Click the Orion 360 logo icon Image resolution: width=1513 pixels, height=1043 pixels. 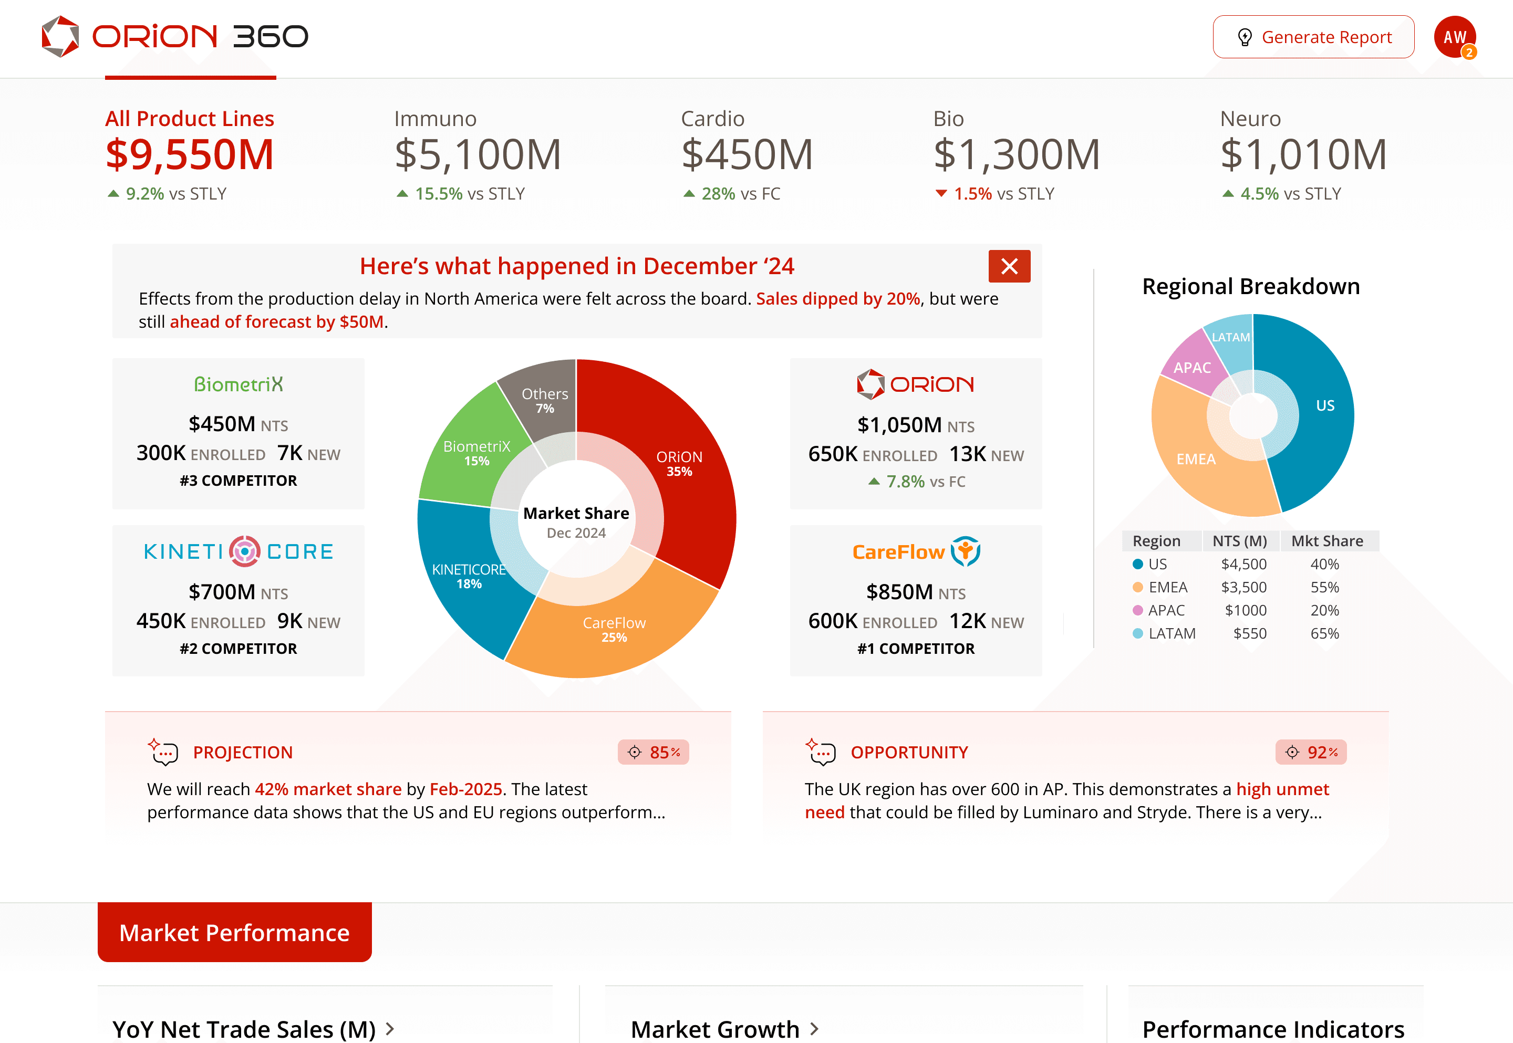tap(60, 37)
